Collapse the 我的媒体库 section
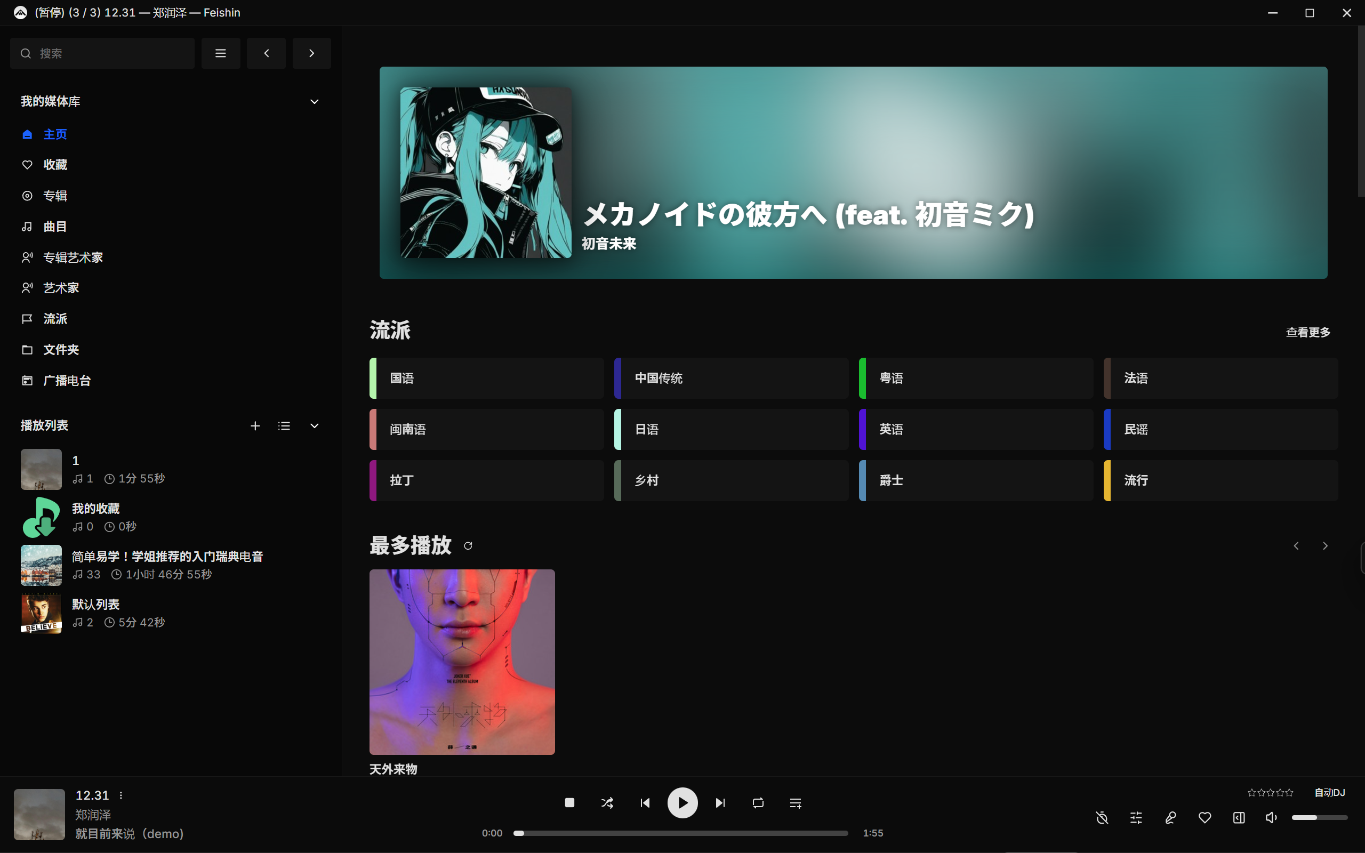The height and width of the screenshot is (853, 1365). [x=314, y=101]
